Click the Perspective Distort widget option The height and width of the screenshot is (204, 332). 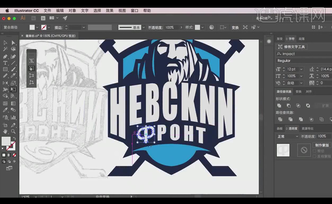(32, 75)
